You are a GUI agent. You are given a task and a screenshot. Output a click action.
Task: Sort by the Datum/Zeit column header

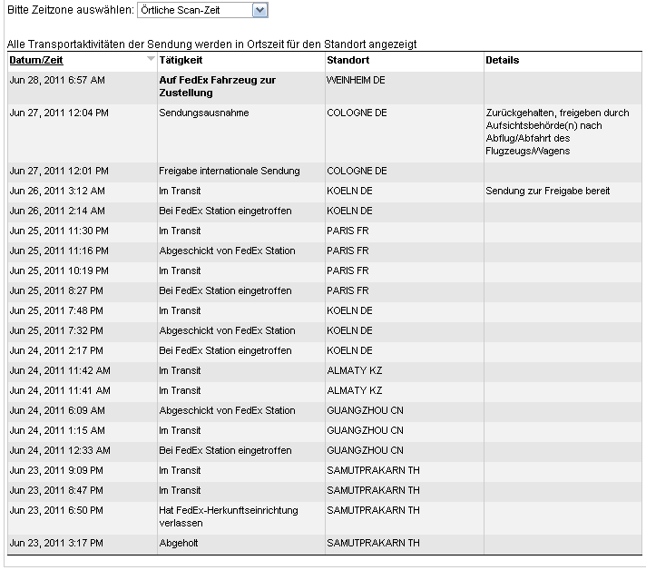tap(36, 60)
